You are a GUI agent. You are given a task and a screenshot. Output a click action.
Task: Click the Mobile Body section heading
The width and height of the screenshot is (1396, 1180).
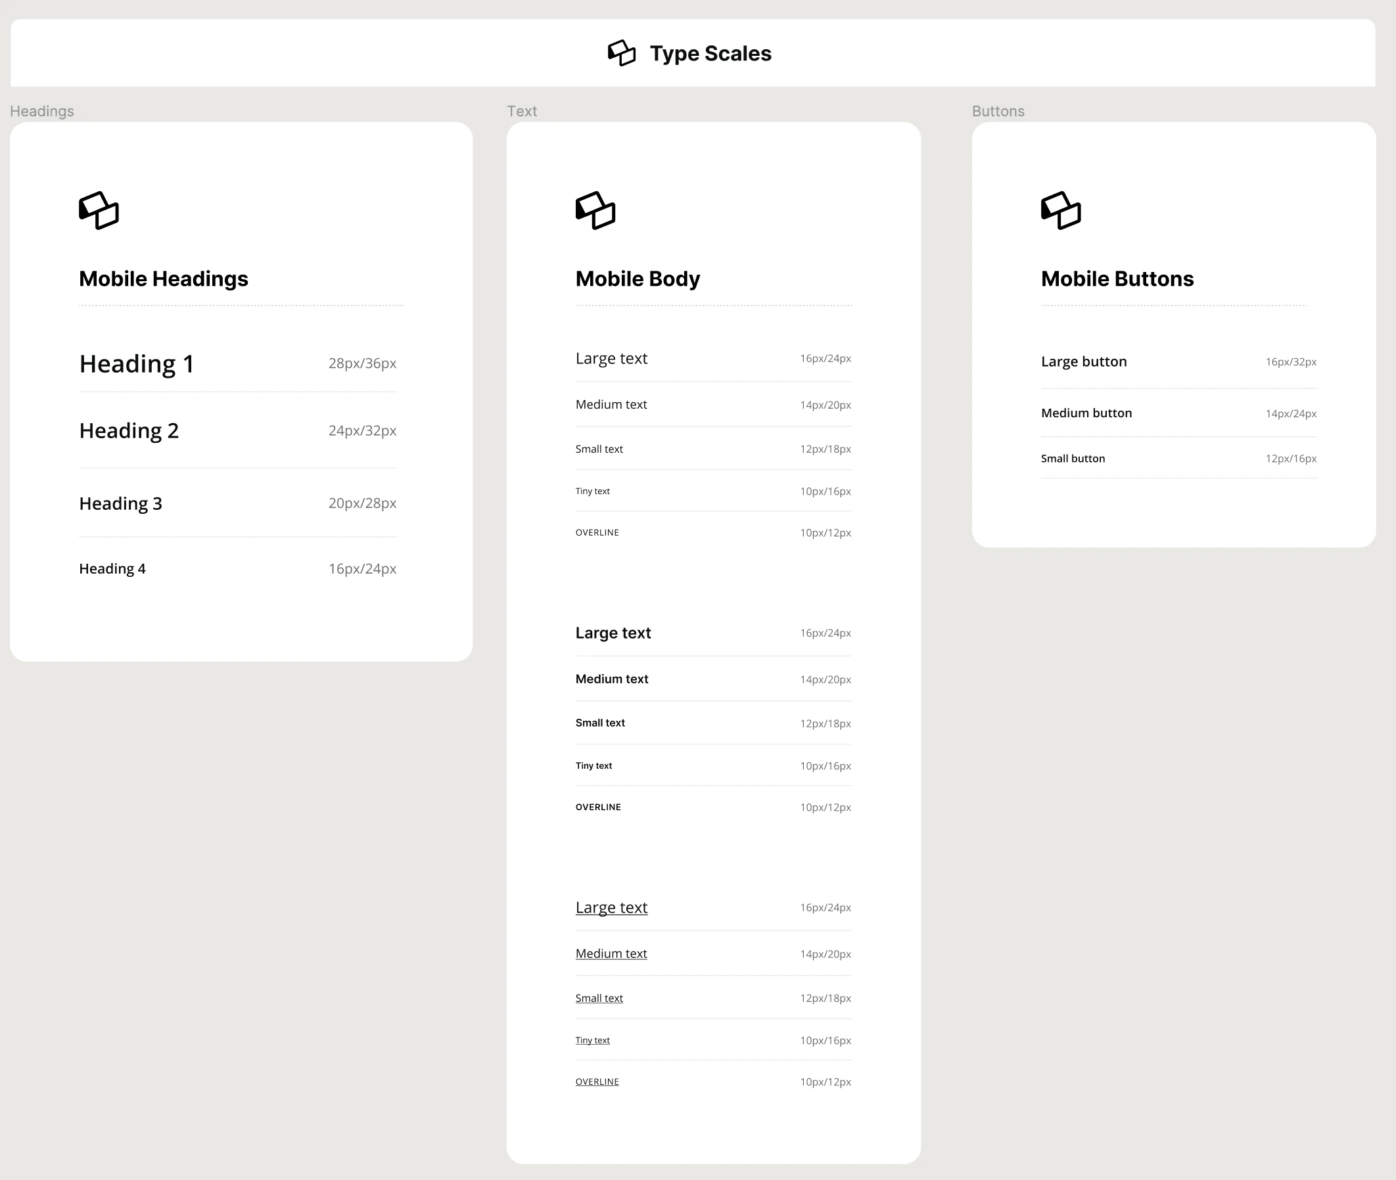[x=637, y=279]
